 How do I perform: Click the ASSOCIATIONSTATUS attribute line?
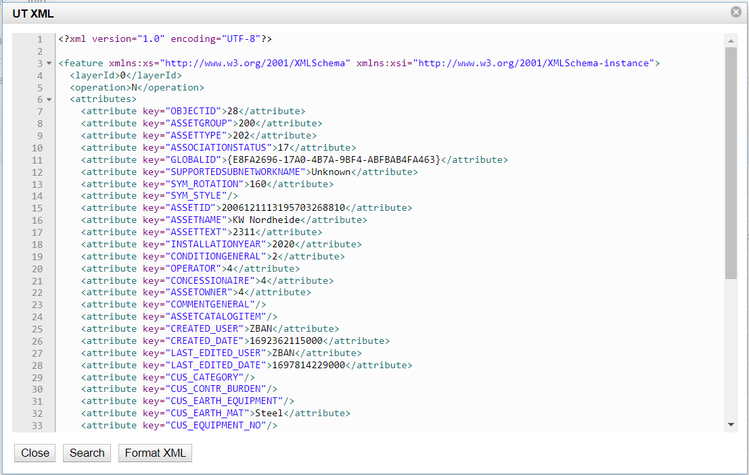(219, 148)
